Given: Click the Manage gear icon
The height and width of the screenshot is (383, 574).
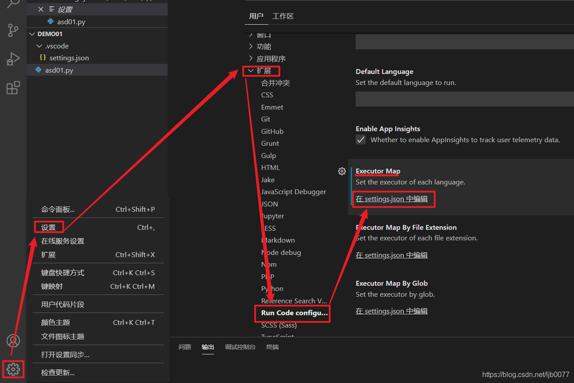Looking at the screenshot, I should coord(13,369).
